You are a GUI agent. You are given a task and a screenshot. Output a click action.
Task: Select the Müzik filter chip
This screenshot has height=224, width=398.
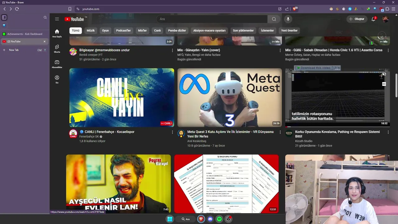90,30
